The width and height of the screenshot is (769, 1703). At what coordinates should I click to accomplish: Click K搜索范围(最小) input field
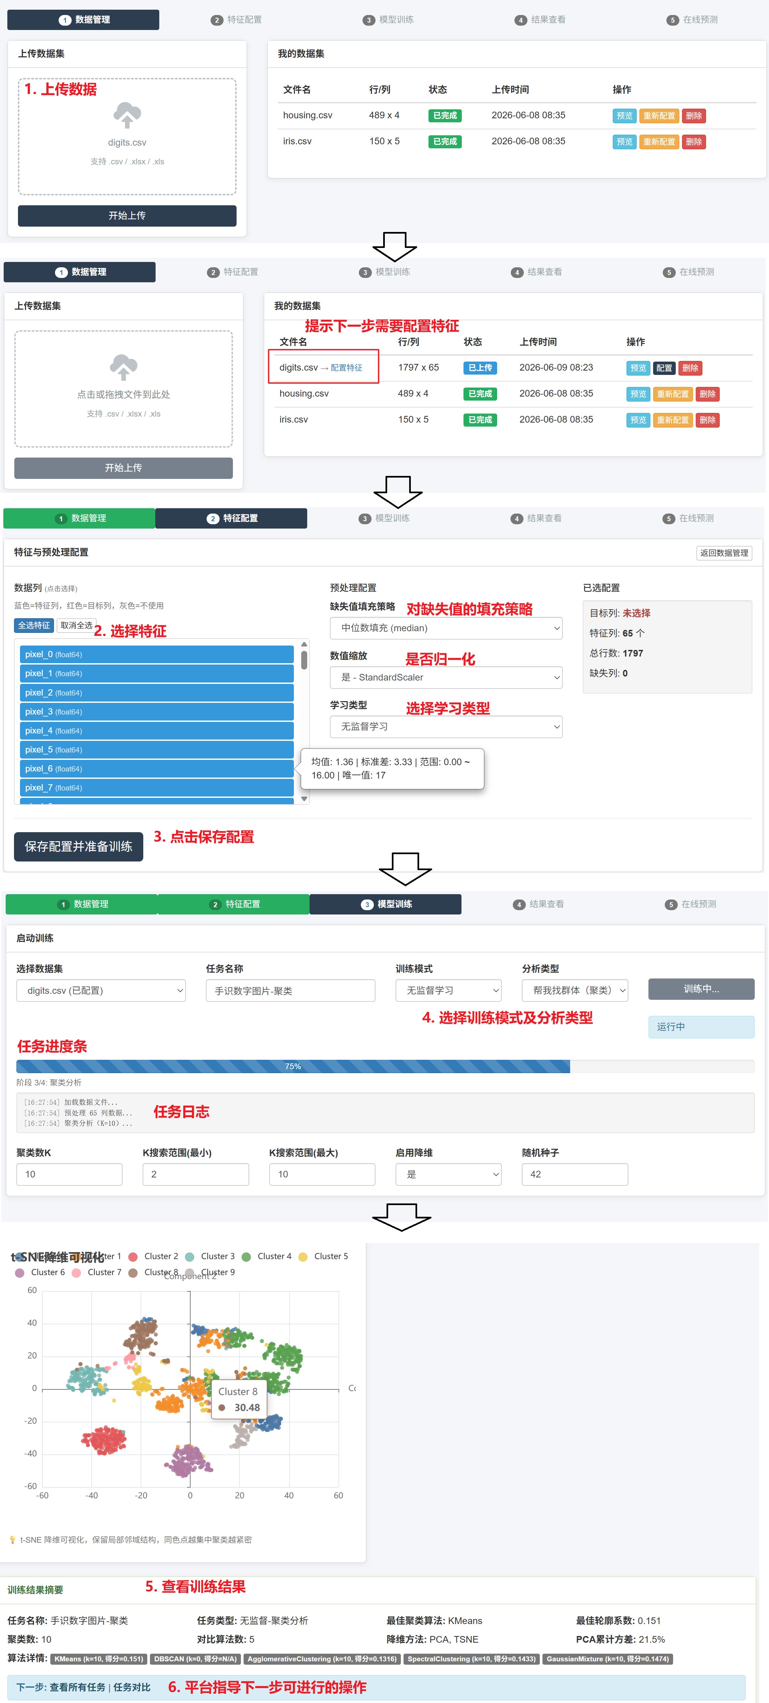[196, 1174]
